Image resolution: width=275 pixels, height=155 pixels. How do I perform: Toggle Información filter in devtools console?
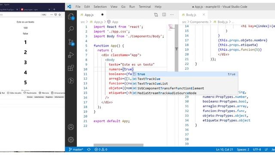[59, 97]
